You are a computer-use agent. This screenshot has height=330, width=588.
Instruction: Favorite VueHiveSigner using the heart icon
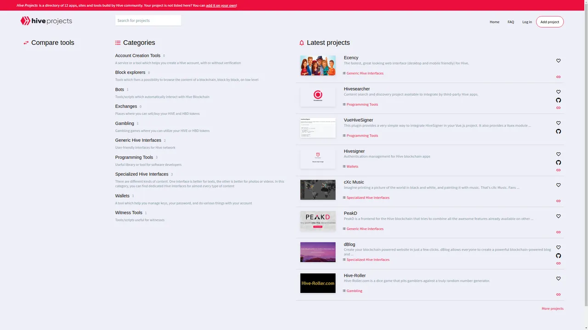pos(559,123)
